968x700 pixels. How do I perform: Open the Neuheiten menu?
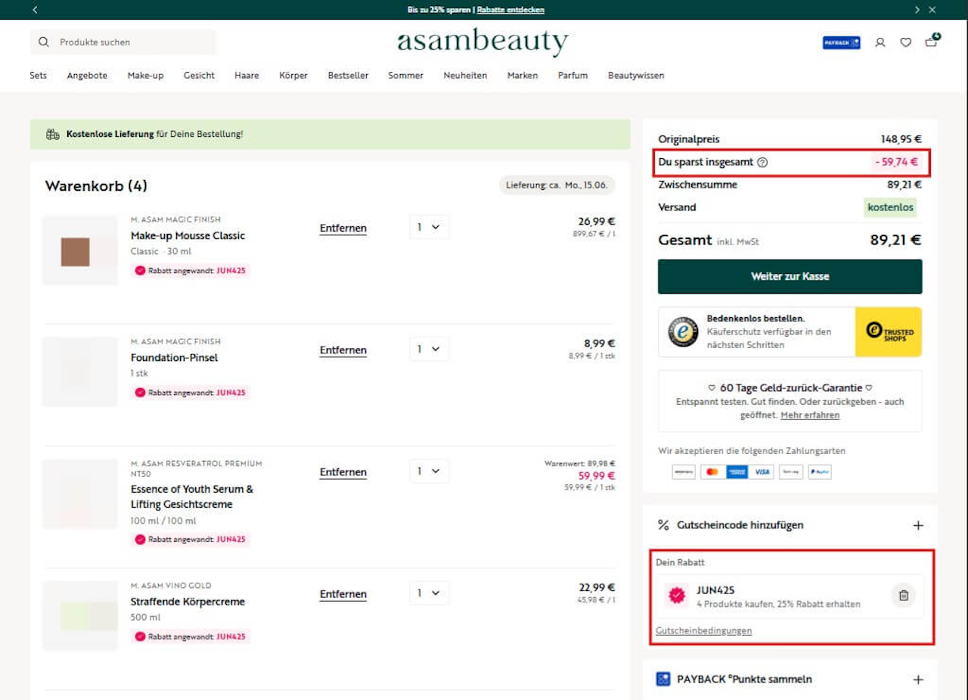[x=465, y=76]
